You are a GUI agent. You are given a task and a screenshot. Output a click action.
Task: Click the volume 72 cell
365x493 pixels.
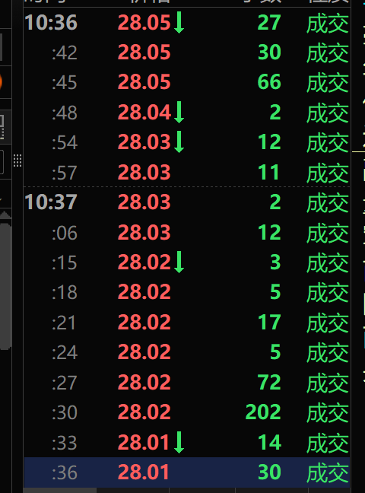point(269,383)
